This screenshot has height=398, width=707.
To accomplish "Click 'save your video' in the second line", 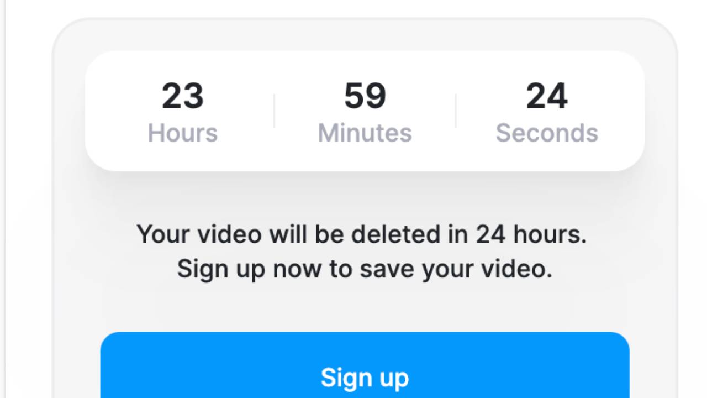I will (456, 269).
